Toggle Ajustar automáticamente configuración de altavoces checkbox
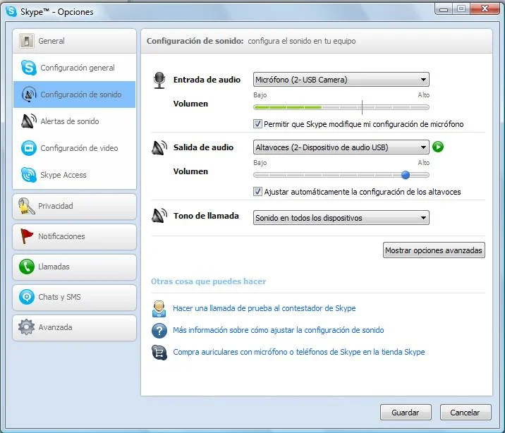 [x=257, y=192]
